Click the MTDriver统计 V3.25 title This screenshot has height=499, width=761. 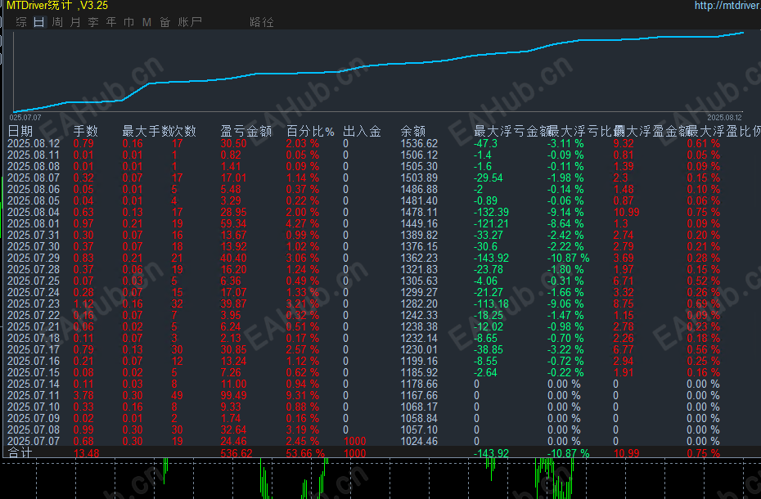point(57,6)
